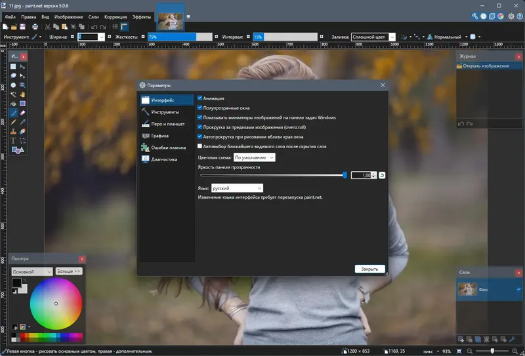The image size is (525, 356).
Task: Open the Язык language dropdown
Action: [x=237, y=188]
